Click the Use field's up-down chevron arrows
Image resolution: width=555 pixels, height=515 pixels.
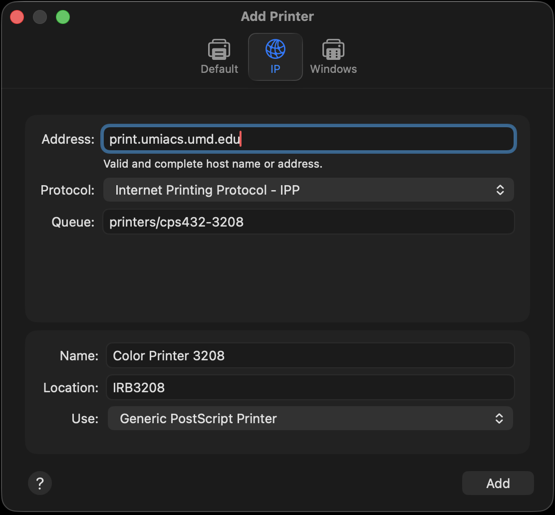tap(499, 418)
